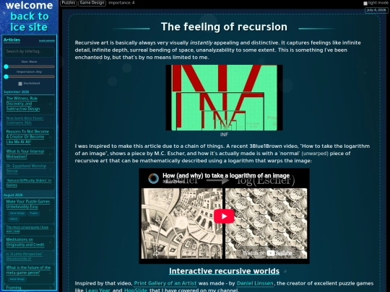Open 'Natural Difficulty Sliders' in Games article
Viewport: 390px width, 292px height.
click(x=29, y=182)
